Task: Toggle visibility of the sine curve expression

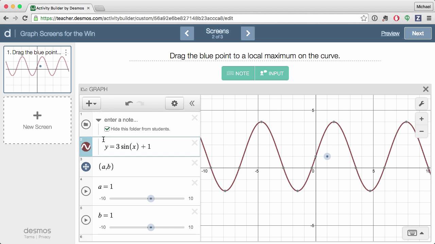Action: pos(86,147)
